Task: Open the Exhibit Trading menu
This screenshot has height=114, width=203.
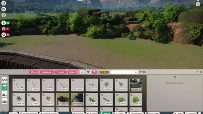Action: [49, 113]
